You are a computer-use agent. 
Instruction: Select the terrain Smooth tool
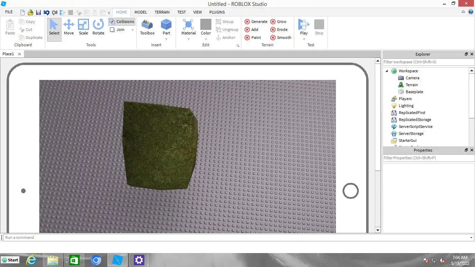pos(281,38)
